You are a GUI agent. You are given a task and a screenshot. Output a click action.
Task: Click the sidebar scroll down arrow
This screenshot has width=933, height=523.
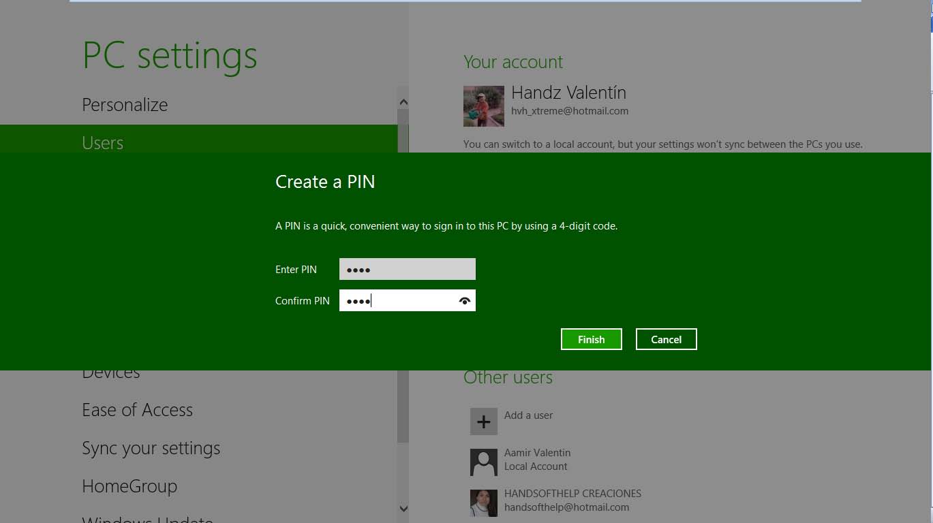pyautogui.click(x=403, y=508)
